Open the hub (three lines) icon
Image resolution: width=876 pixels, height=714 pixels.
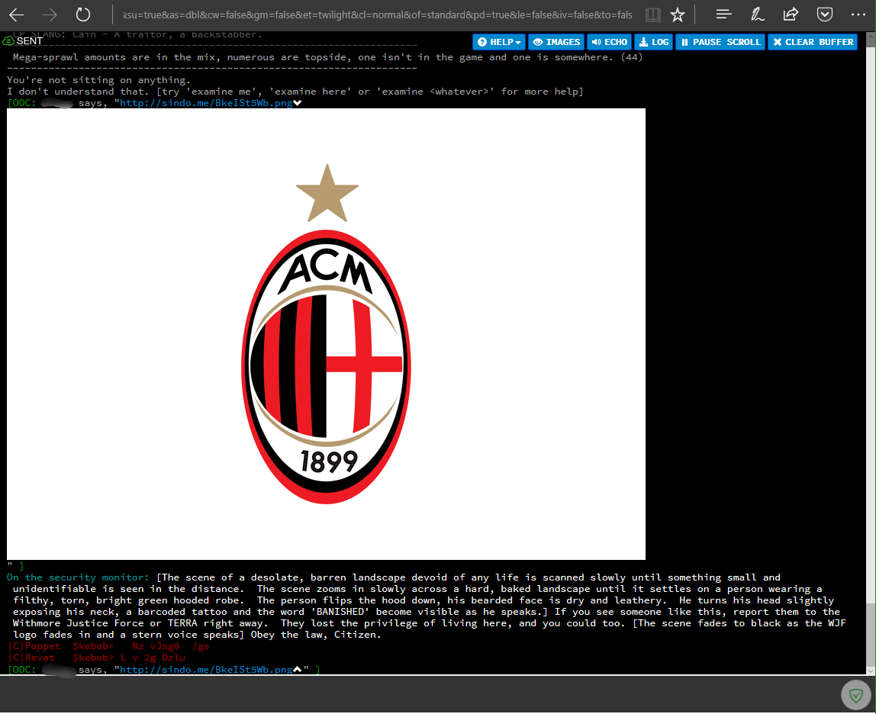[724, 14]
